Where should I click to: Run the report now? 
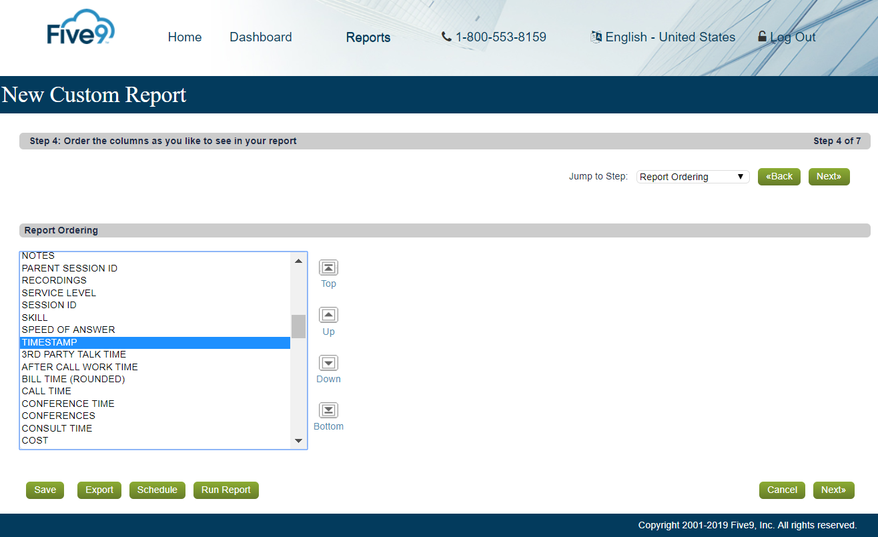[x=226, y=490]
